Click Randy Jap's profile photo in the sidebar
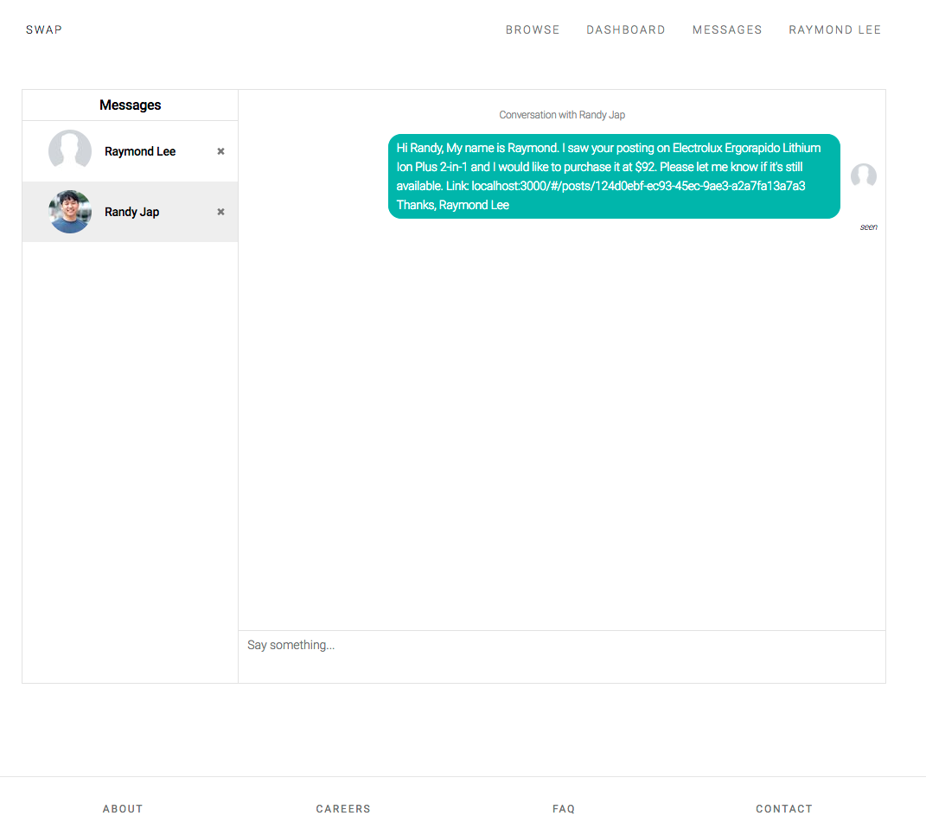Screen dimensions: 926x835 coord(70,211)
